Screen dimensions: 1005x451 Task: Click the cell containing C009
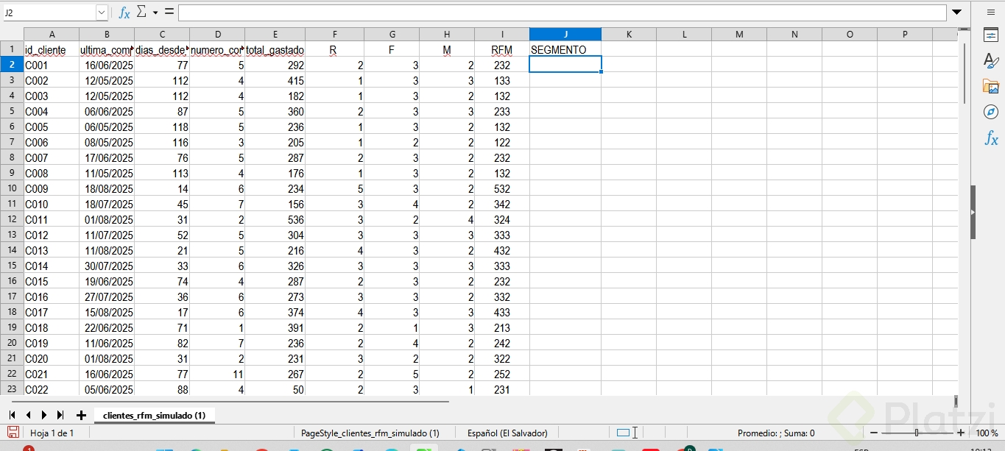tap(52, 188)
